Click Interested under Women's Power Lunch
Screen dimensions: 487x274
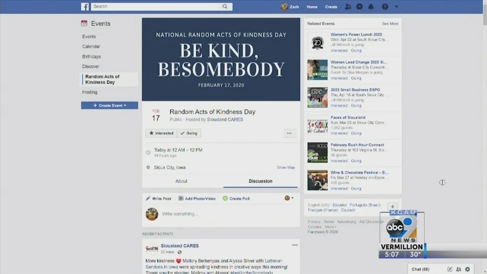point(339,51)
